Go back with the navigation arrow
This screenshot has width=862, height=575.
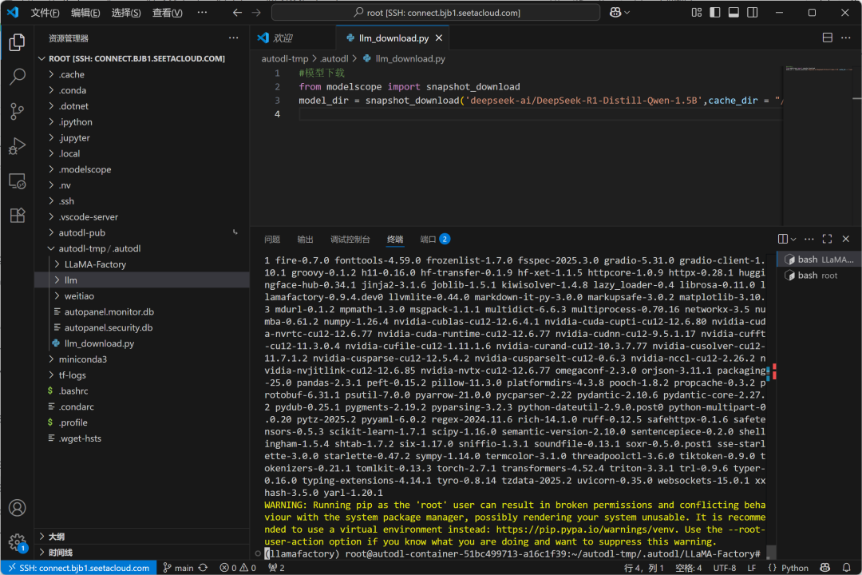237,12
